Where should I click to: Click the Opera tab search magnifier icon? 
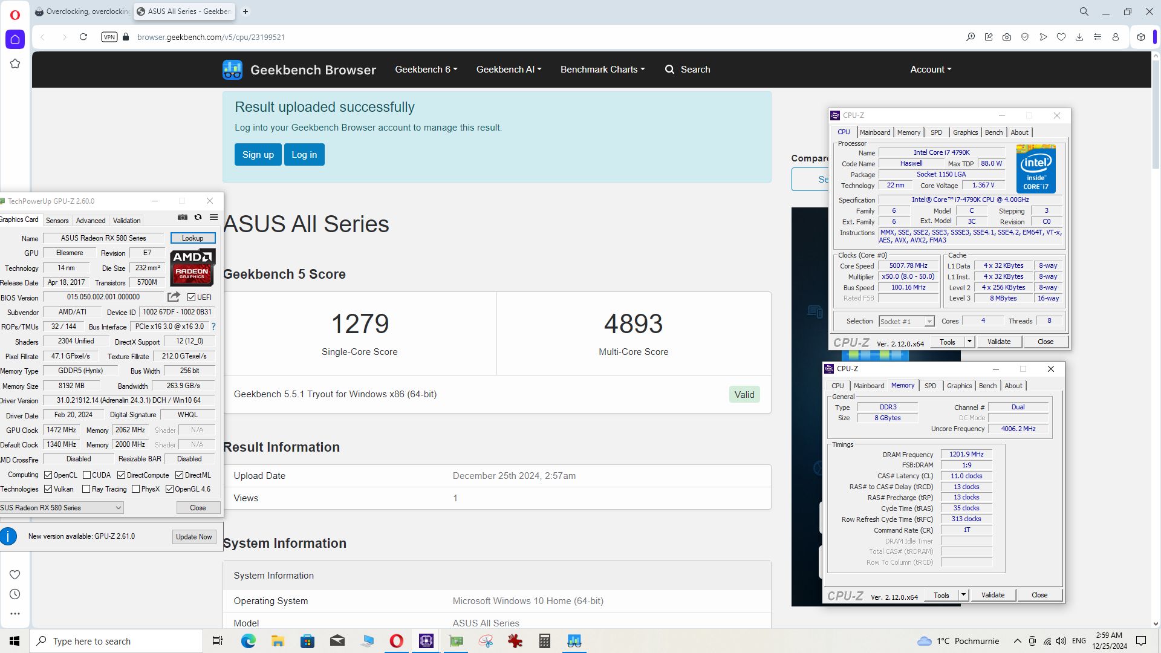1084,11
